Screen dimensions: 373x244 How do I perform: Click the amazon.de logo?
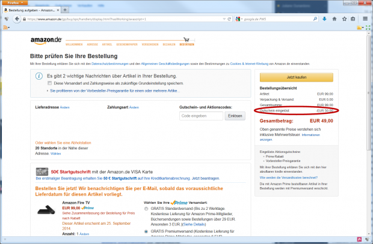[x=46, y=41]
